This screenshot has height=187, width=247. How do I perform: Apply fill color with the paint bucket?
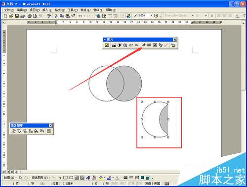point(101,178)
